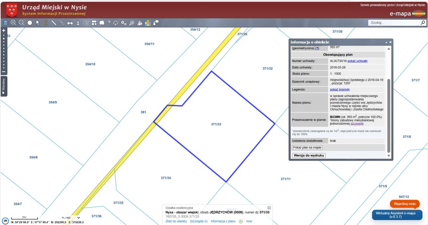This screenshot has height=225, width=428.
Task: Open the 'pokaż uchwałę' link
Action: [357, 61]
